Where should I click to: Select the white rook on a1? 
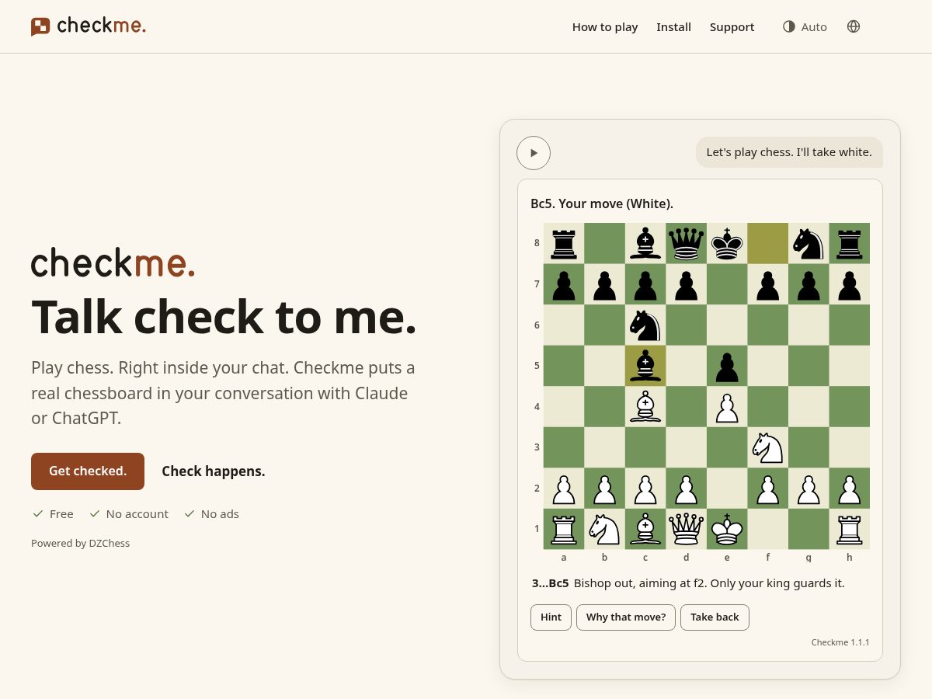click(564, 529)
